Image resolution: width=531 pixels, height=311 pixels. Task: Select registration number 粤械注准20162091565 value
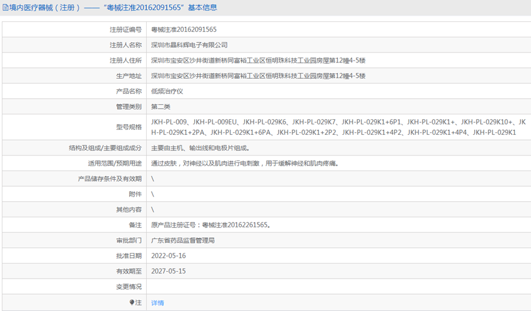pyautogui.click(x=184, y=29)
